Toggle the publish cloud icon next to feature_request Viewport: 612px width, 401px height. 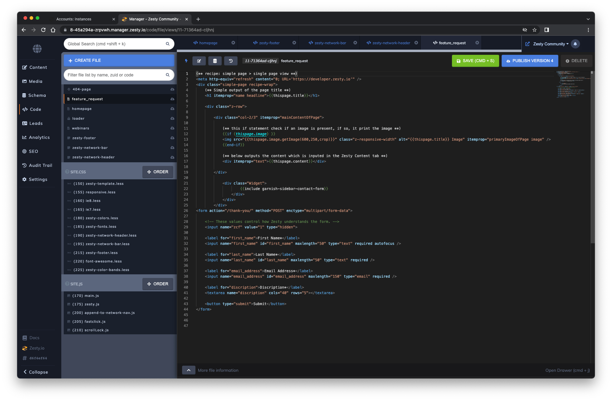pyautogui.click(x=172, y=99)
